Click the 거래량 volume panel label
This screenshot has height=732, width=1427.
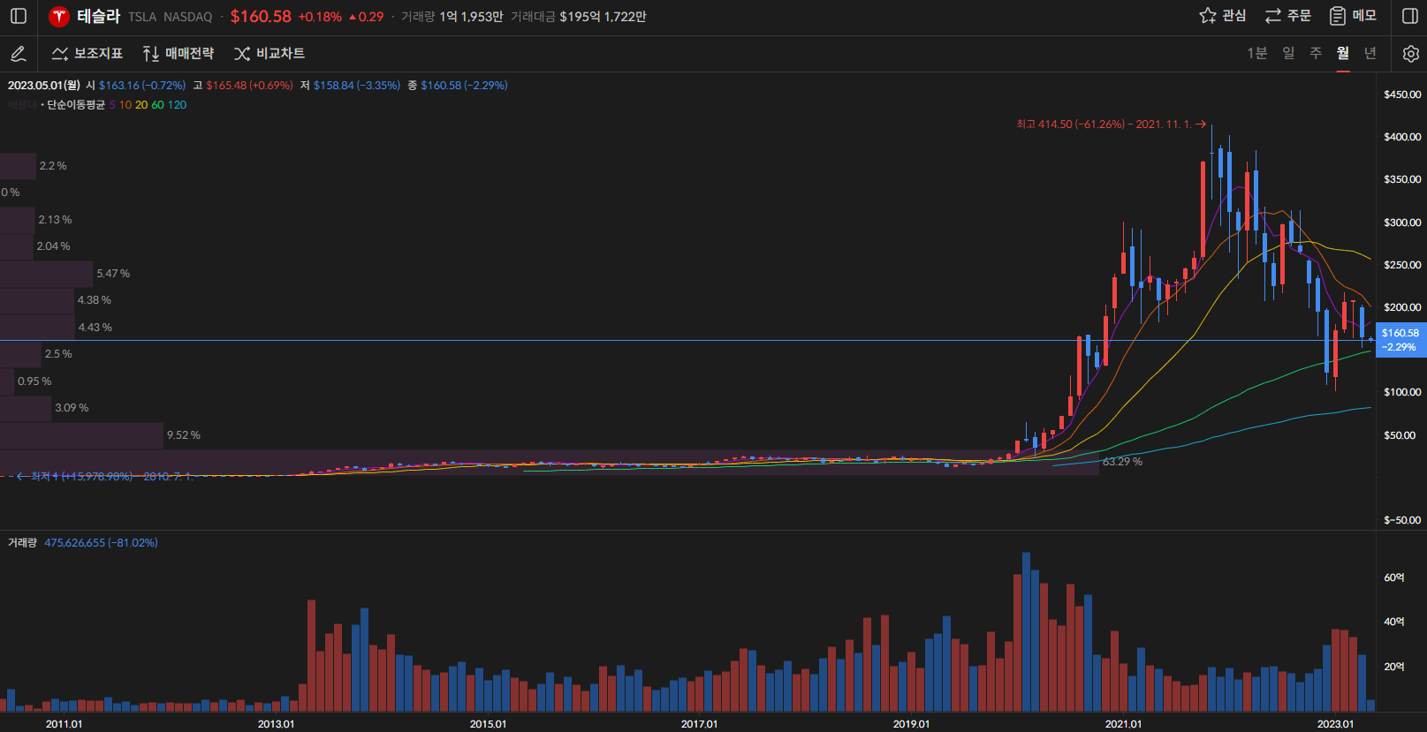[x=22, y=543]
